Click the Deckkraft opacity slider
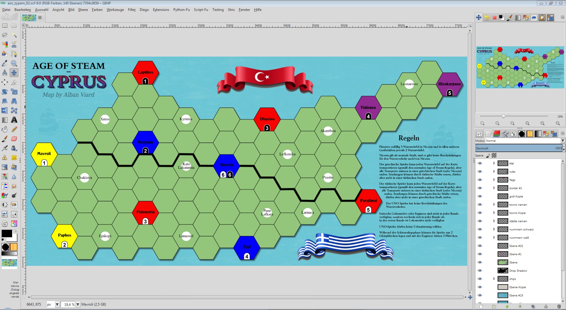 tap(518, 148)
